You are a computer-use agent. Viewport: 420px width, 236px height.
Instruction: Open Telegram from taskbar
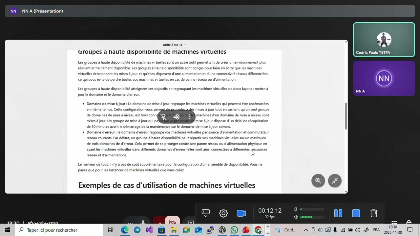137,230
